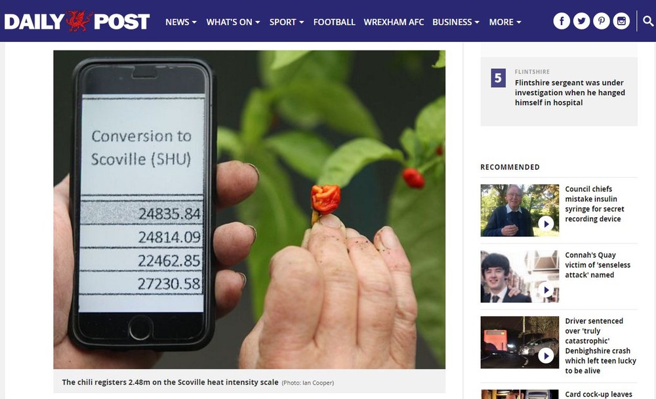
Task: Expand the More dropdown menu
Action: (x=505, y=22)
